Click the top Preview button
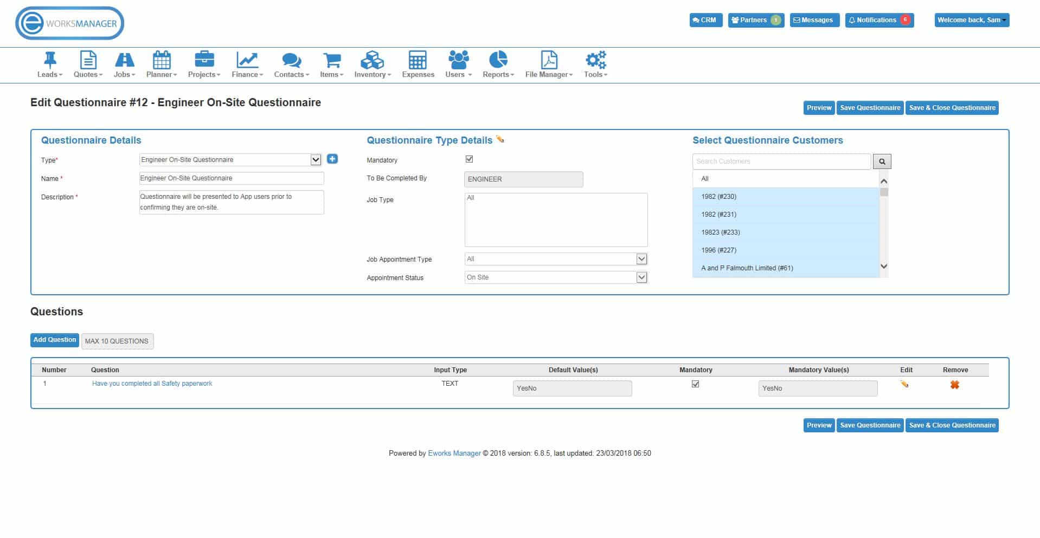 click(x=819, y=108)
